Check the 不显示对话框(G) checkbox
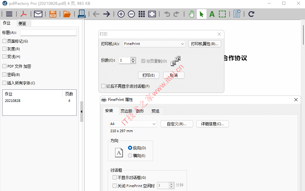The height and width of the screenshot is (191, 305). pyautogui.click(x=114, y=177)
